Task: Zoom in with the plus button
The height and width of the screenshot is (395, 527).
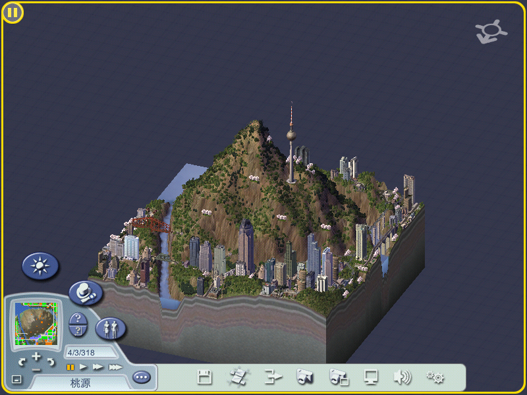Action: click(36, 356)
